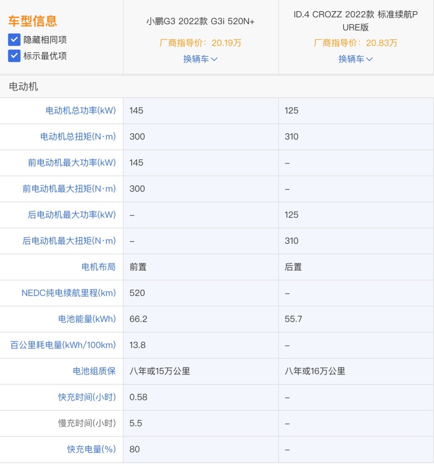Select value 310 in 电动机总扭矩 row

pyautogui.click(x=291, y=137)
